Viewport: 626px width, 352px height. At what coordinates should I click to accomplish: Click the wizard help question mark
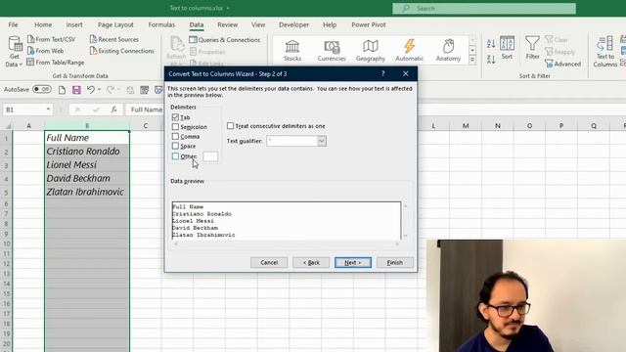point(382,74)
